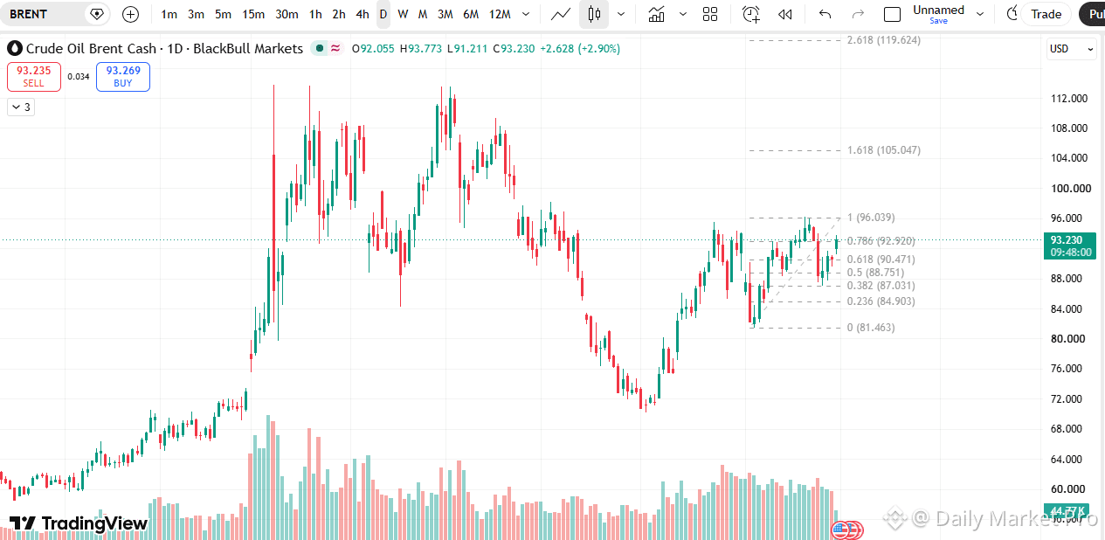Select the 1m timeframe
This screenshot has width=1105, height=540.
(169, 14)
